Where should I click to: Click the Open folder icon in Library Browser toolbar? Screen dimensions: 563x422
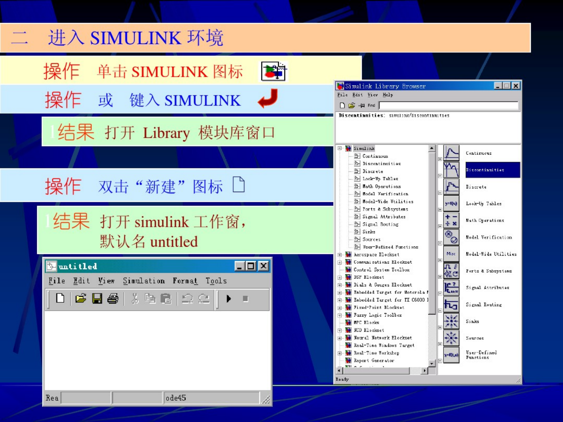pos(352,105)
